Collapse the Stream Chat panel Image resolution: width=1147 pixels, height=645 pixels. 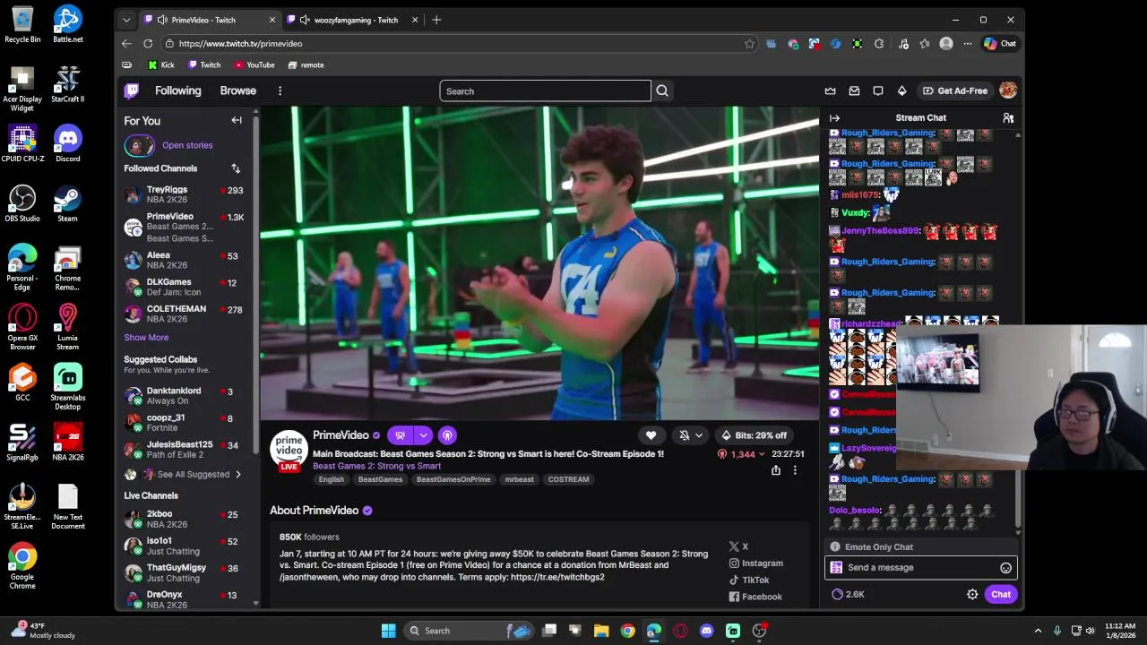834,118
